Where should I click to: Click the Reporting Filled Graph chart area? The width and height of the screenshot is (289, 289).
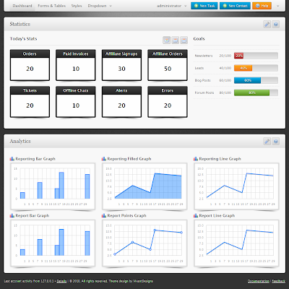point(144,186)
